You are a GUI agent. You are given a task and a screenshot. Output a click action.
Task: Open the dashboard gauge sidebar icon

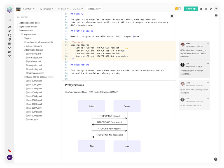10,27
